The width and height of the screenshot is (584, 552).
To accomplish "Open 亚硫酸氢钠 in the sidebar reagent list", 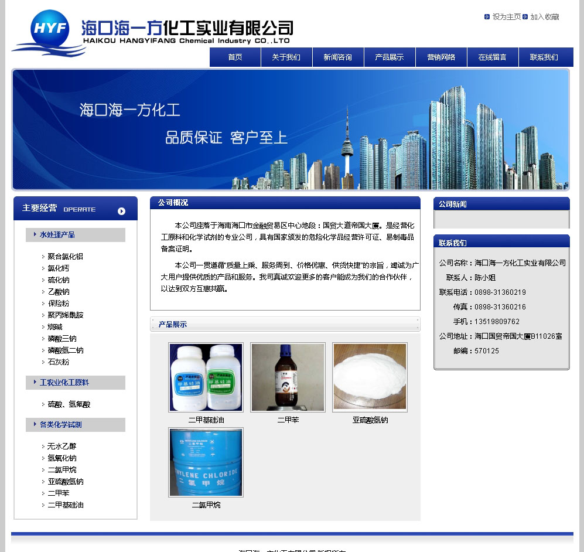I will pyautogui.click(x=66, y=482).
